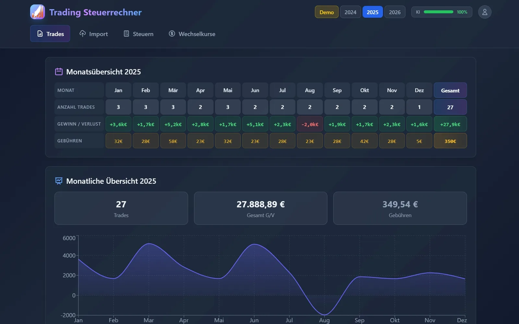The image size is (519, 324).
Task: Click the April profit cell +2,8k€
Action: [x=200, y=124]
